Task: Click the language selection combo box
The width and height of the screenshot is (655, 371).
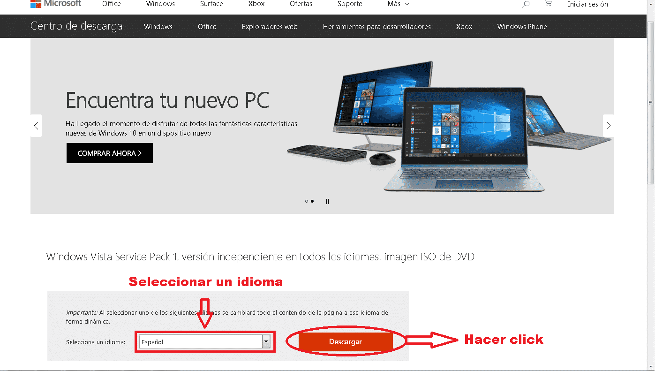Action: coord(205,342)
